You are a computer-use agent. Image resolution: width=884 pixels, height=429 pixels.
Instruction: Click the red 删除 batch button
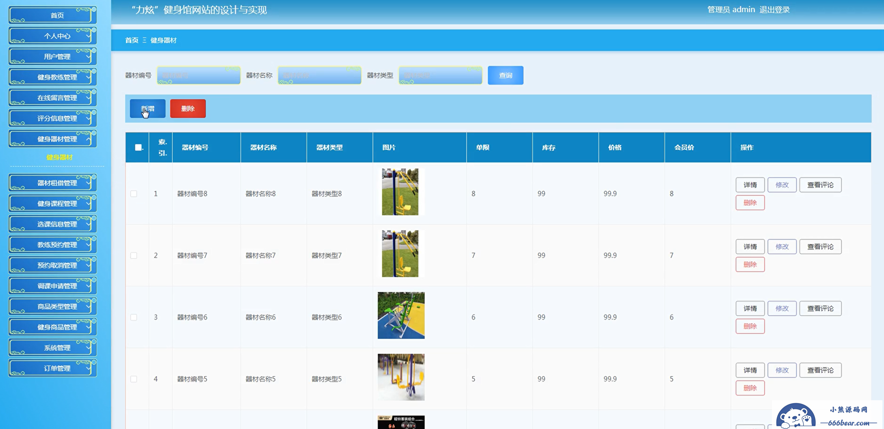pyautogui.click(x=188, y=108)
